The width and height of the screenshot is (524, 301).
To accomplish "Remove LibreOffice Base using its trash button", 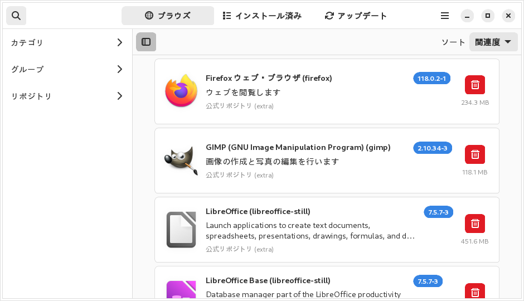I will [475, 292].
